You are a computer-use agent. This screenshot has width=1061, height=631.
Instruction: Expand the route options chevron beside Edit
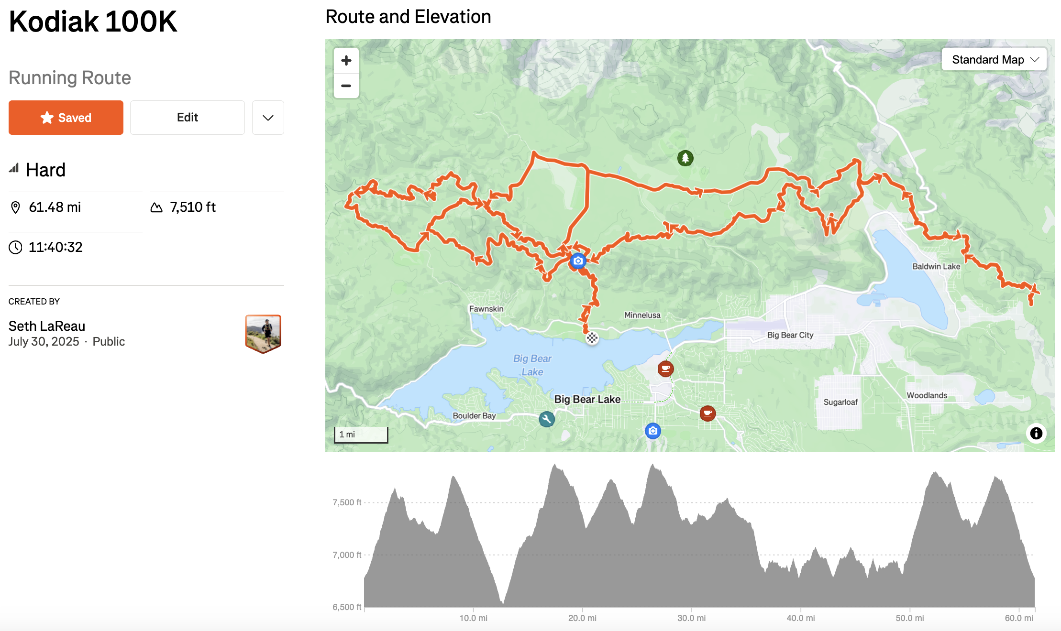pyautogui.click(x=268, y=118)
